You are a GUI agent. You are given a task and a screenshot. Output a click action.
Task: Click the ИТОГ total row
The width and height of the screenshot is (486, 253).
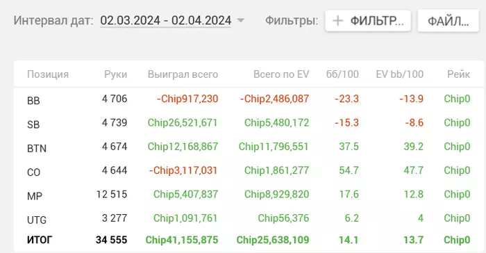tap(249, 240)
